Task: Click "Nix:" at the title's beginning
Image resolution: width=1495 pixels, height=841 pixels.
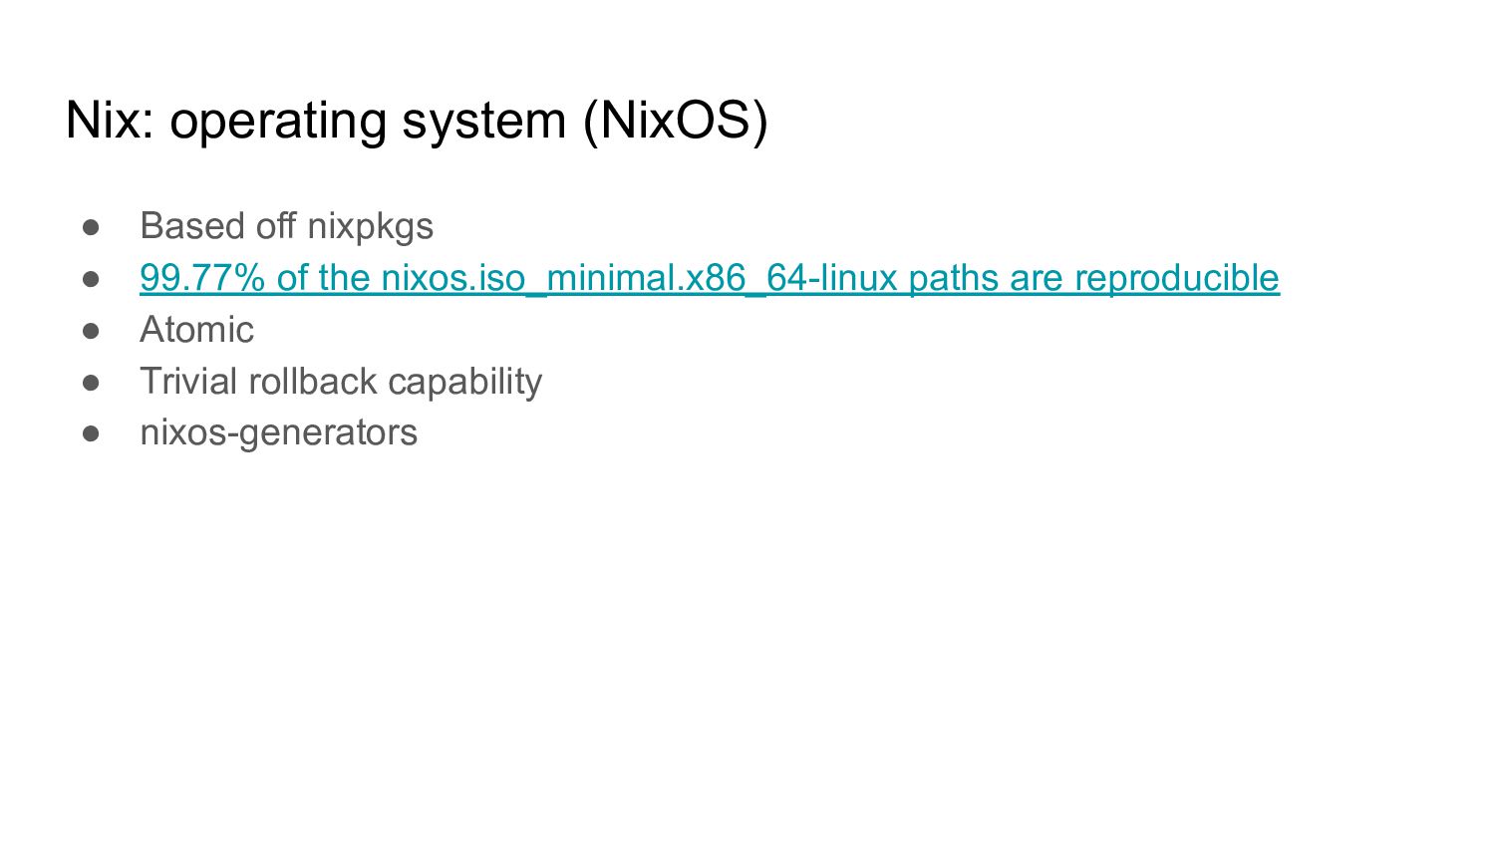Action: pyautogui.click(x=110, y=121)
